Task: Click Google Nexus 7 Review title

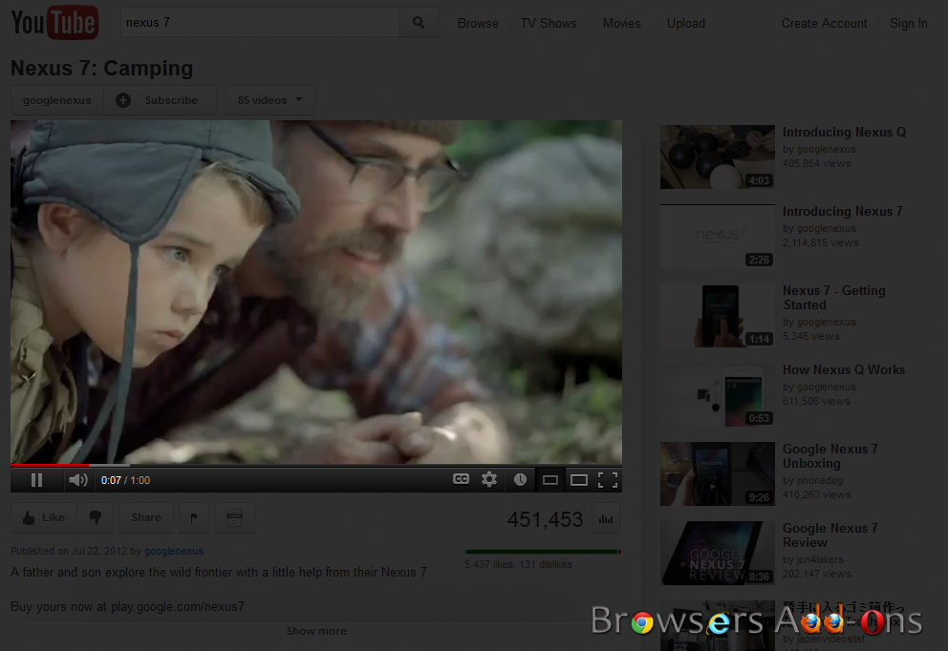Action: pyautogui.click(x=830, y=535)
